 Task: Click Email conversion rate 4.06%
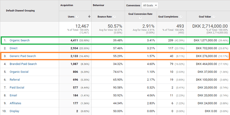[151, 95]
